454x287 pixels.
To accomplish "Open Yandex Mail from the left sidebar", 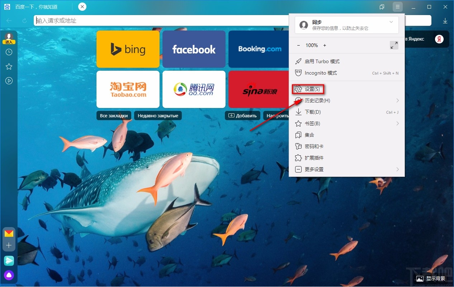I will [9, 233].
